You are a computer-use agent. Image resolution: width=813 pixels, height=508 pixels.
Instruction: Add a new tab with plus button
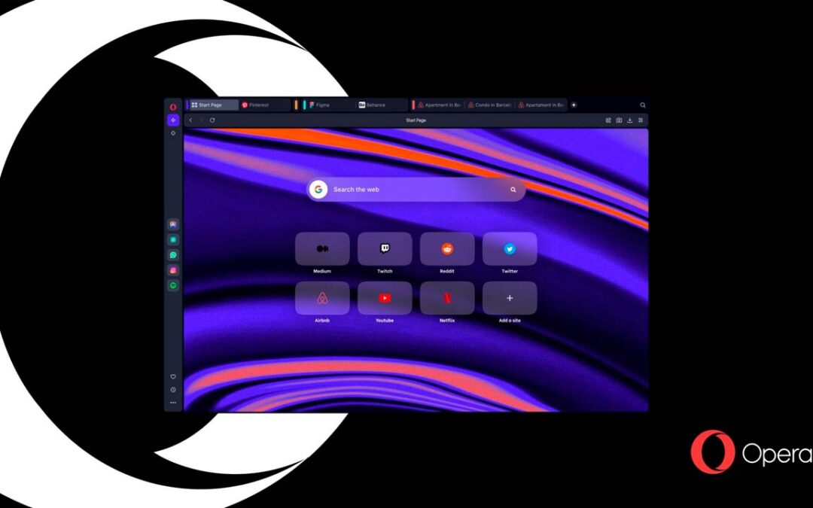574,105
